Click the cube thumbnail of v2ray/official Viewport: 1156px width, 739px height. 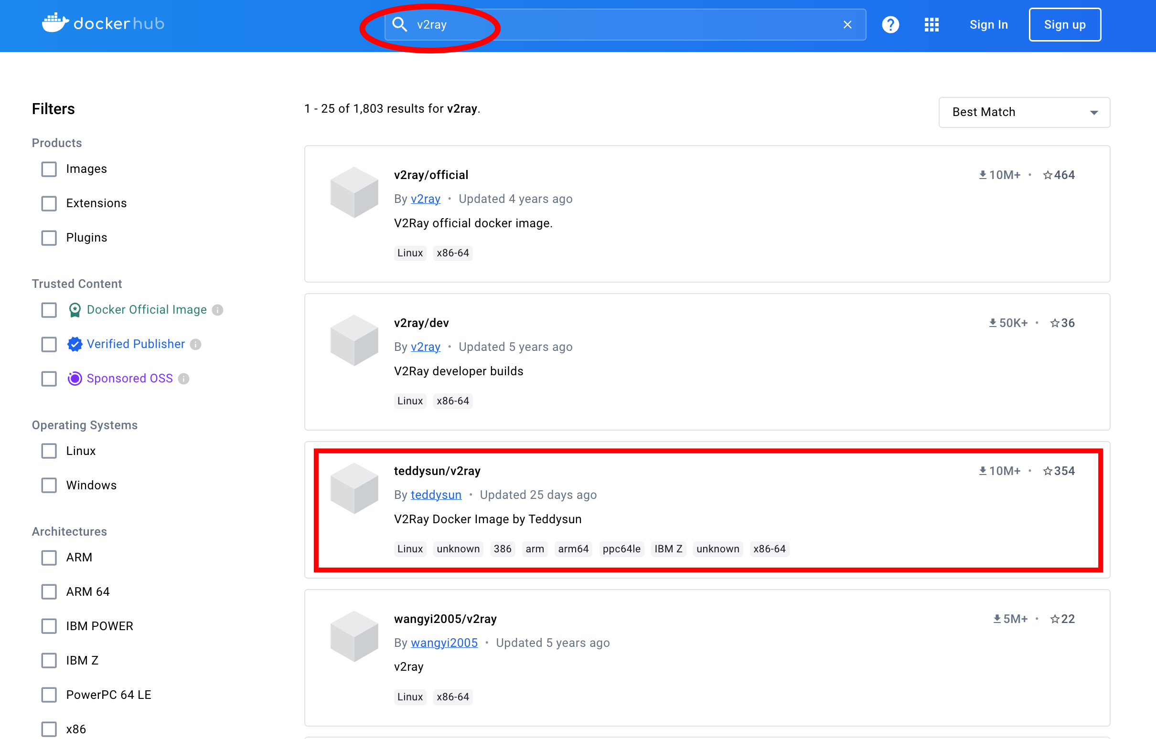coord(354,192)
